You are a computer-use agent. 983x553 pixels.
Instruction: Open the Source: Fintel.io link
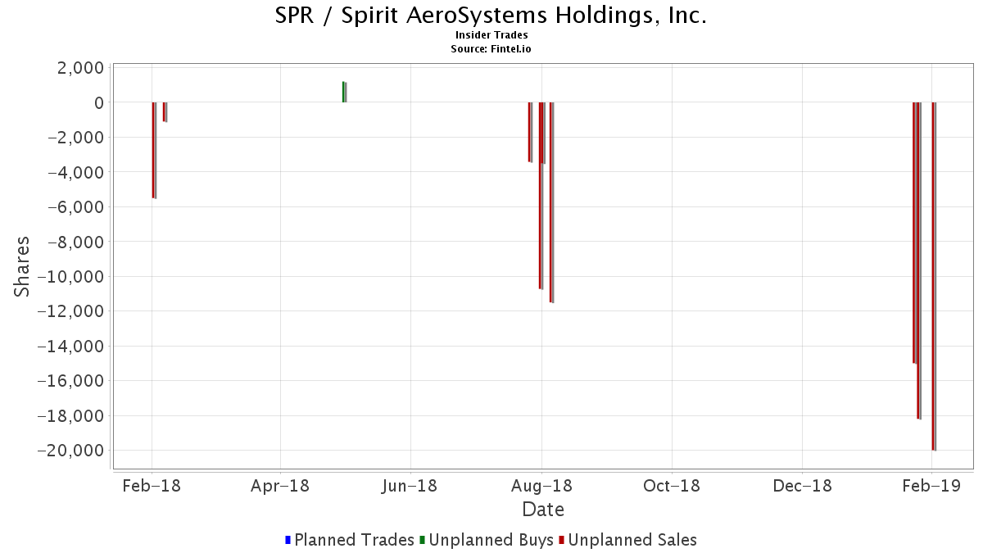point(491,49)
